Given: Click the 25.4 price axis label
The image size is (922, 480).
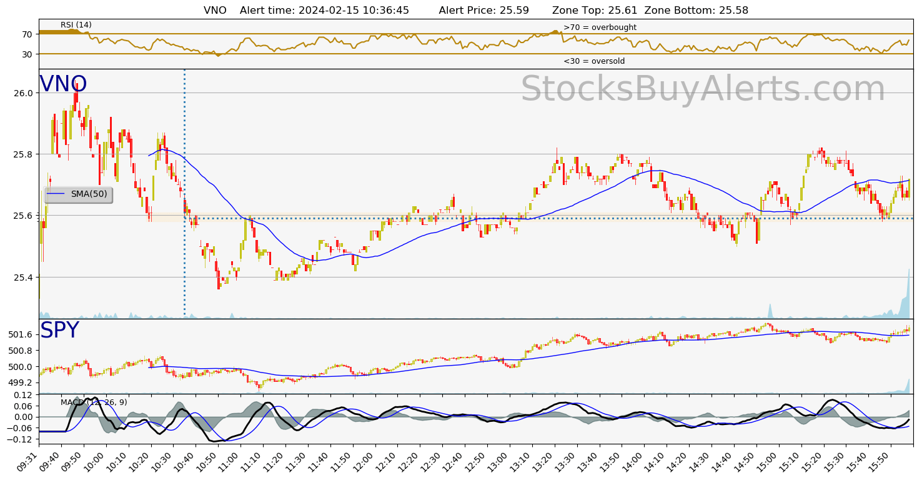Looking at the screenshot, I should [x=23, y=277].
